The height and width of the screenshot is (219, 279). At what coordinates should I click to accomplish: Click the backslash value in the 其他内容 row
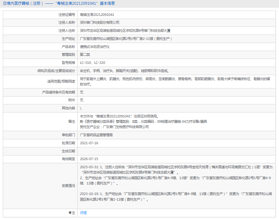(x=81, y=108)
